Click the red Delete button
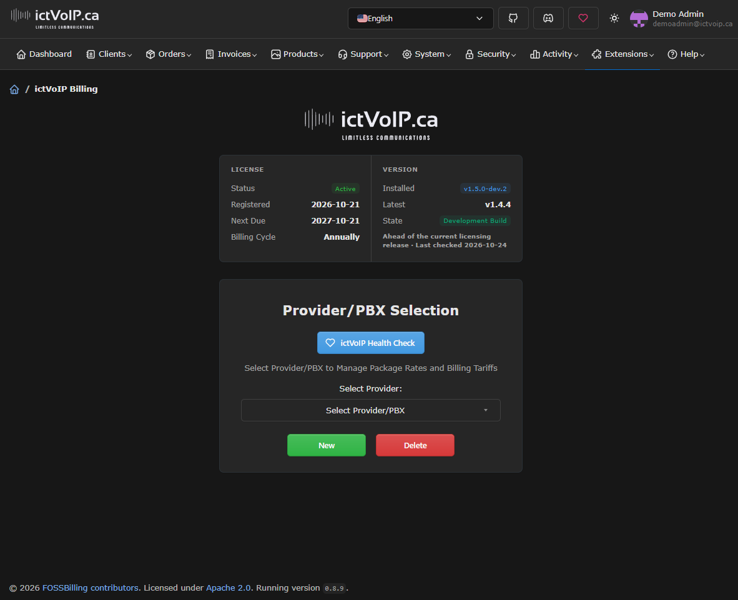The image size is (738, 600). pos(415,445)
